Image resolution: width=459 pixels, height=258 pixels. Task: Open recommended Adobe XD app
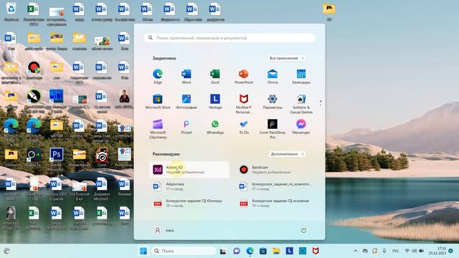pyautogui.click(x=189, y=170)
